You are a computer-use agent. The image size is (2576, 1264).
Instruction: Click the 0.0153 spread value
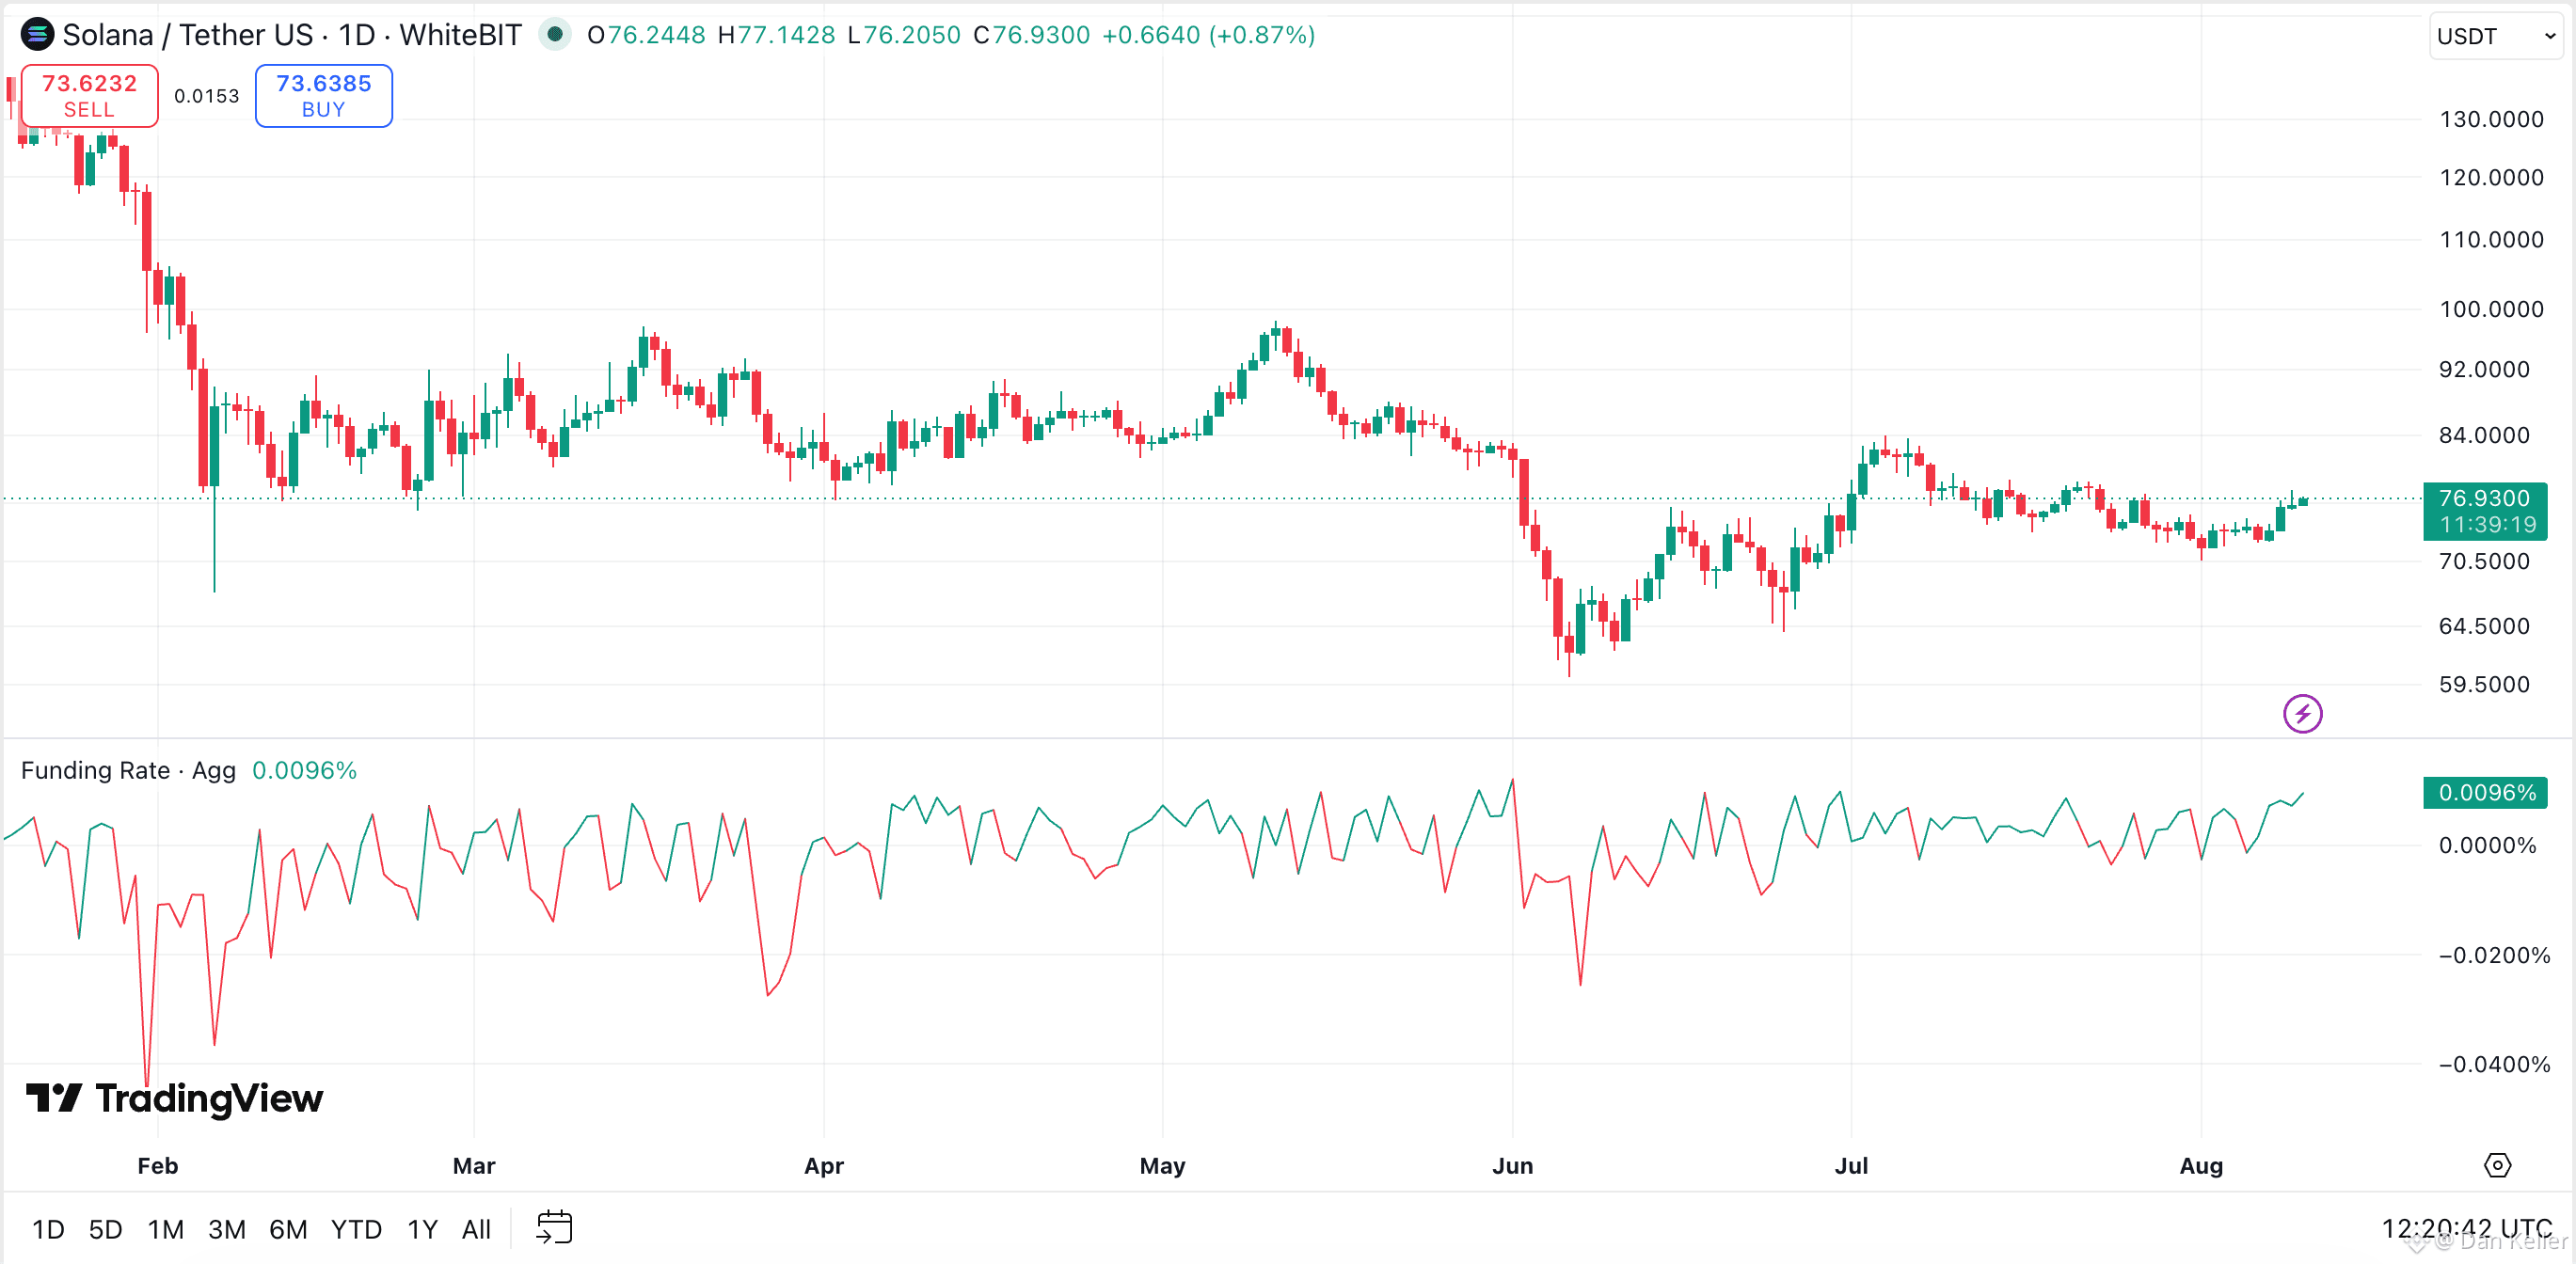click(207, 96)
